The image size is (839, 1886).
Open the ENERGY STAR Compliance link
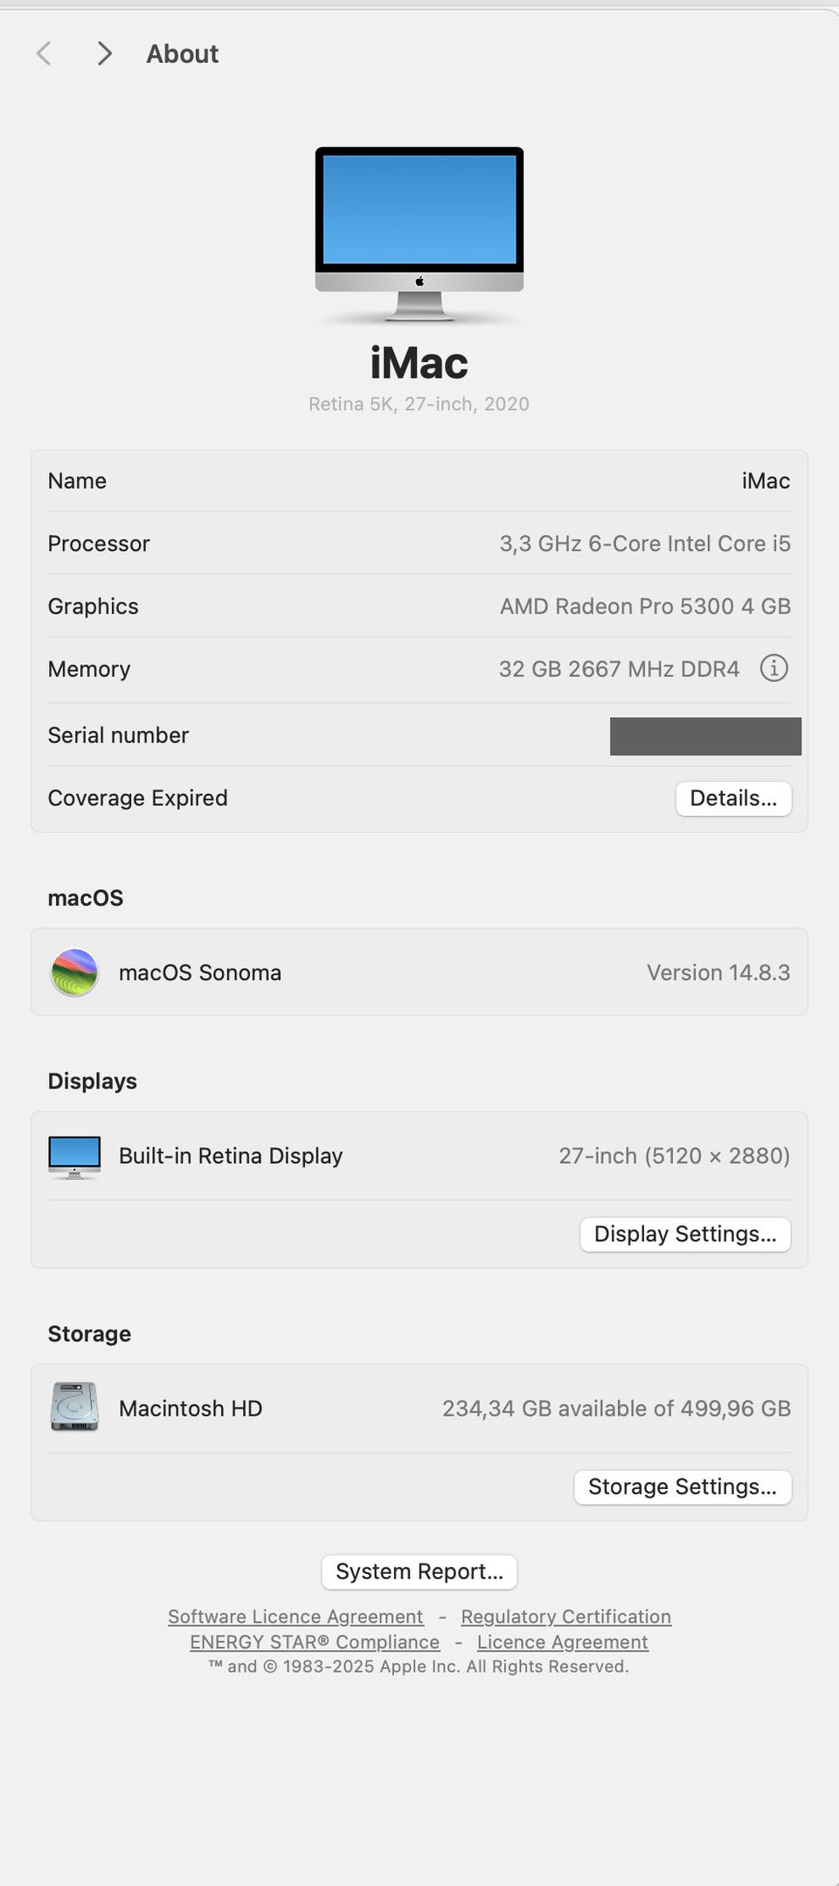pyautogui.click(x=315, y=1642)
